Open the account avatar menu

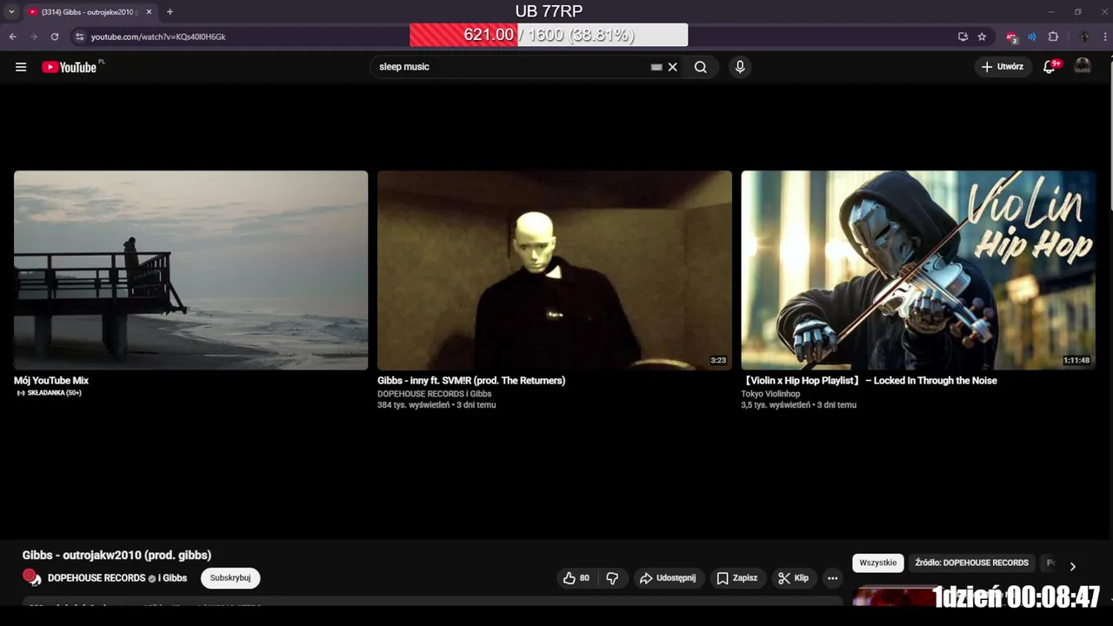click(x=1083, y=66)
